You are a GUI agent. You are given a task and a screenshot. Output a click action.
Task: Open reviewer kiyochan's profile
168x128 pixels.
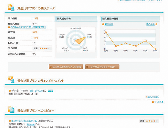[x=31, y=124]
